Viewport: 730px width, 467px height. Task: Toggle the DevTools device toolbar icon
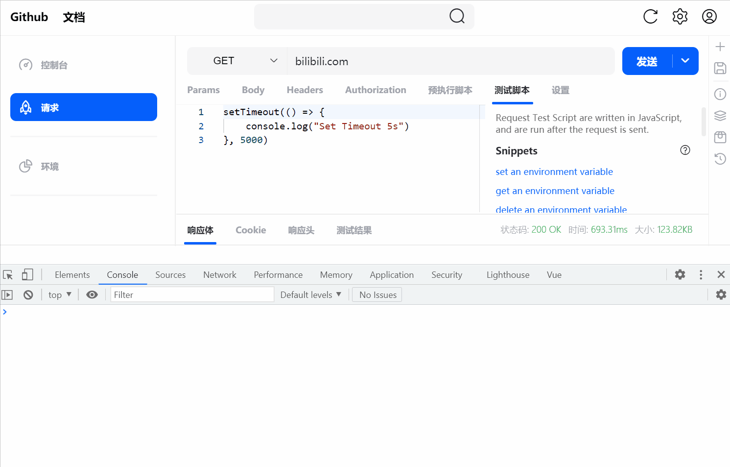[x=27, y=274]
